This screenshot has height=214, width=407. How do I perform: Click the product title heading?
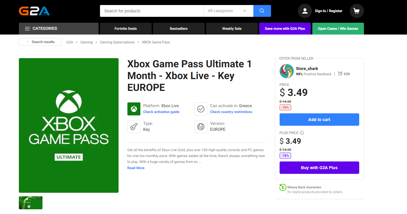[x=189, y=76]
